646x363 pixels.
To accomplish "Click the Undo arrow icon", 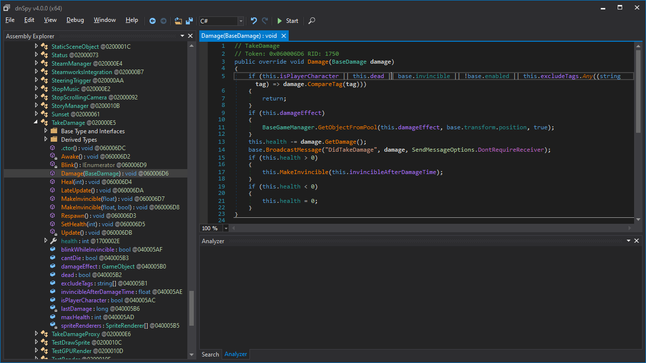I will 254,21.
